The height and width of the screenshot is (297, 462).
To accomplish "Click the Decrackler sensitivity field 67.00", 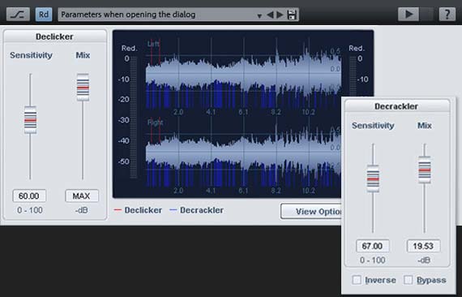I will pos(372,246).
